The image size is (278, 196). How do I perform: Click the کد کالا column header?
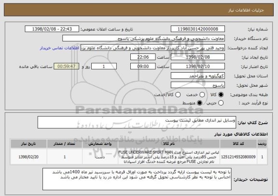pyautogui.click(x=238, y=144)
